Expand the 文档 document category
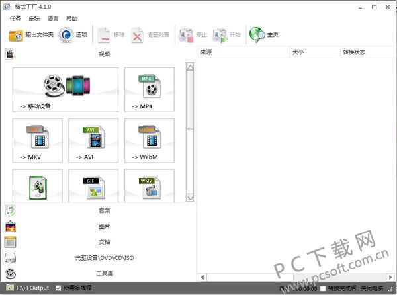This screenshot has height=295, width=397. click(99, 242)
